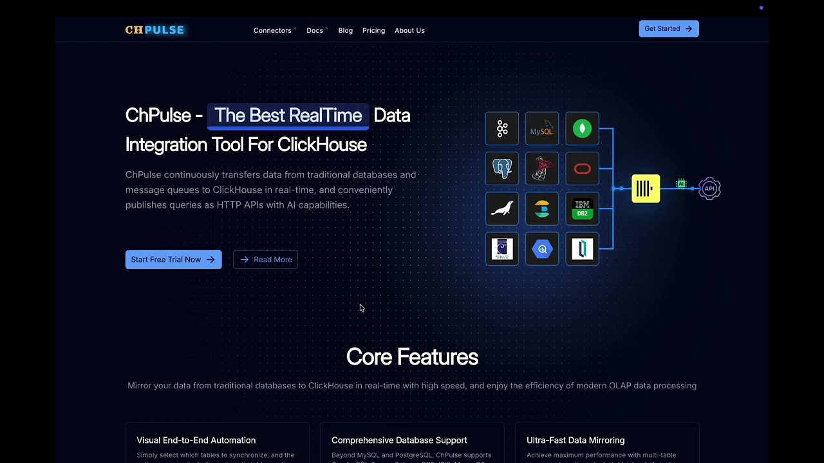Screen dimensions: 824x463
Task: Click 'Visual End-to-End Automation' card title
Action: pos(196,440)
